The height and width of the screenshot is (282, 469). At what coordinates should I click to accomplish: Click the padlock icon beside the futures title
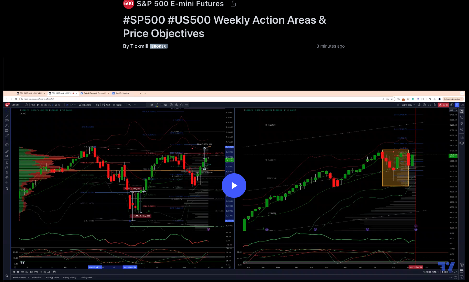(x=233, y=4)
